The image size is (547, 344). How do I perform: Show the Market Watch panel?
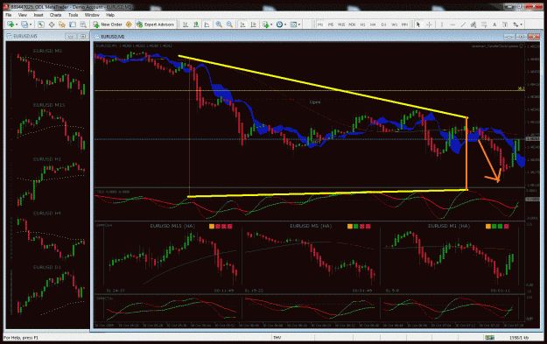point(41,25)
